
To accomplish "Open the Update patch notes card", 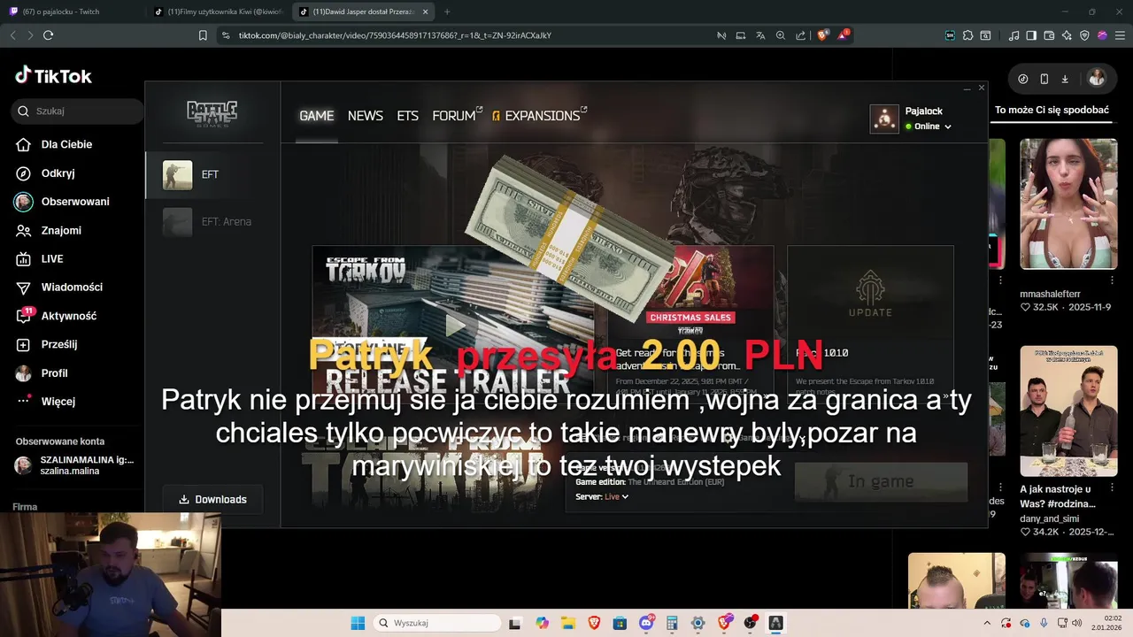I will coord(870,324).
